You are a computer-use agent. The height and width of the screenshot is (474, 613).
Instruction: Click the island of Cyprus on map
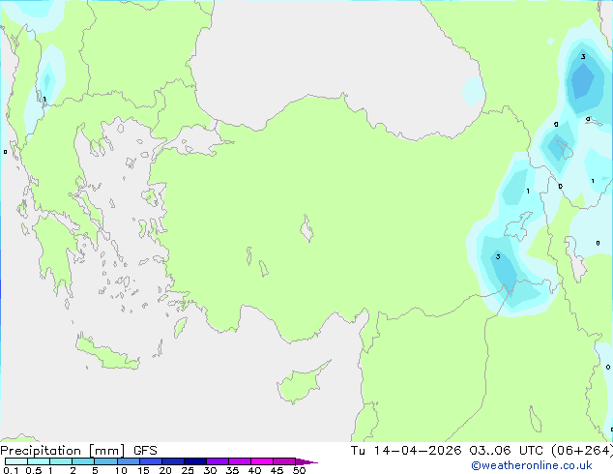[299, 384]
